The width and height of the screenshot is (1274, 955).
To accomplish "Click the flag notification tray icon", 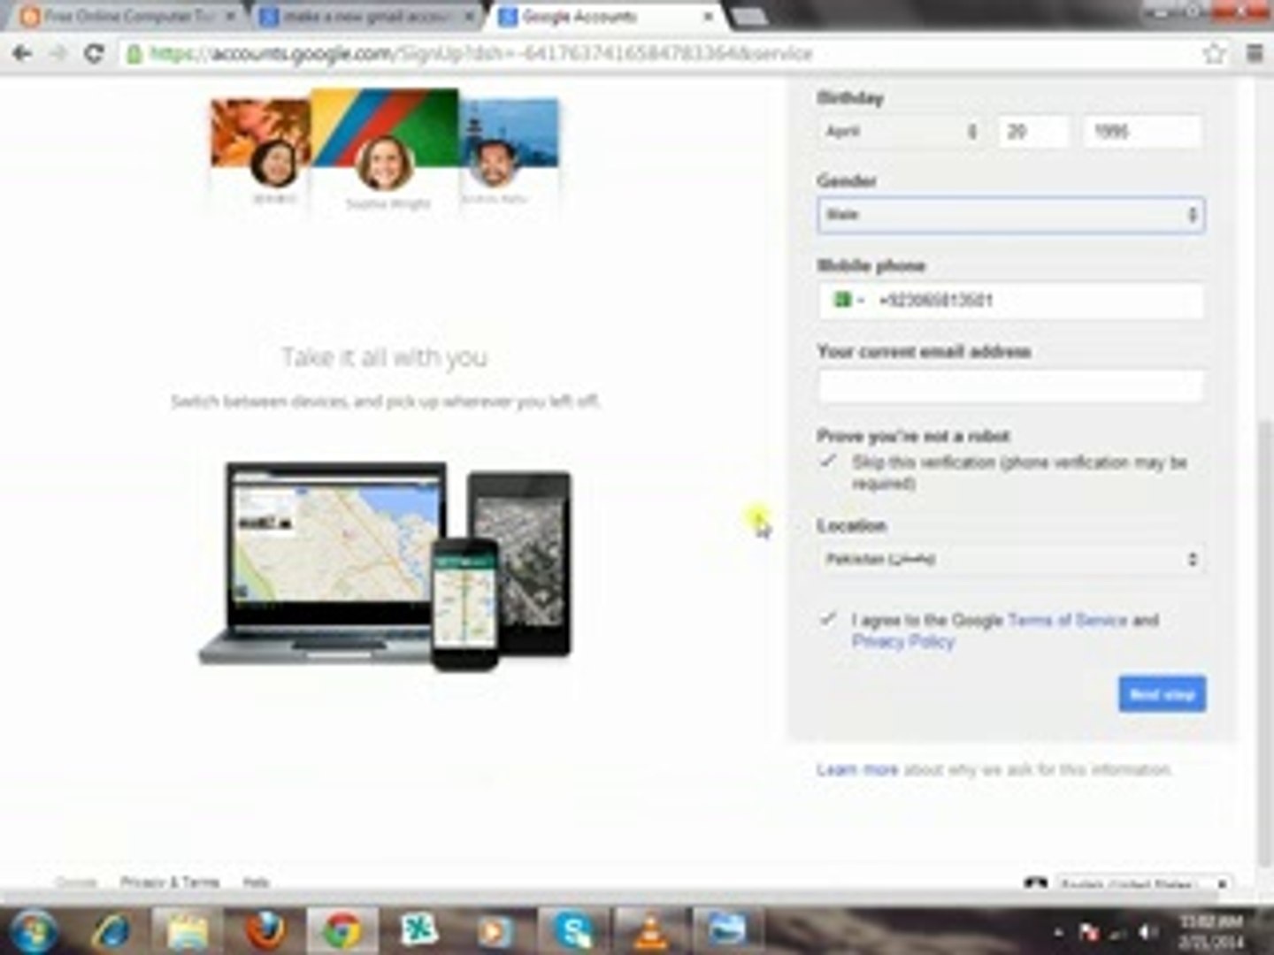I will 1089,932.
